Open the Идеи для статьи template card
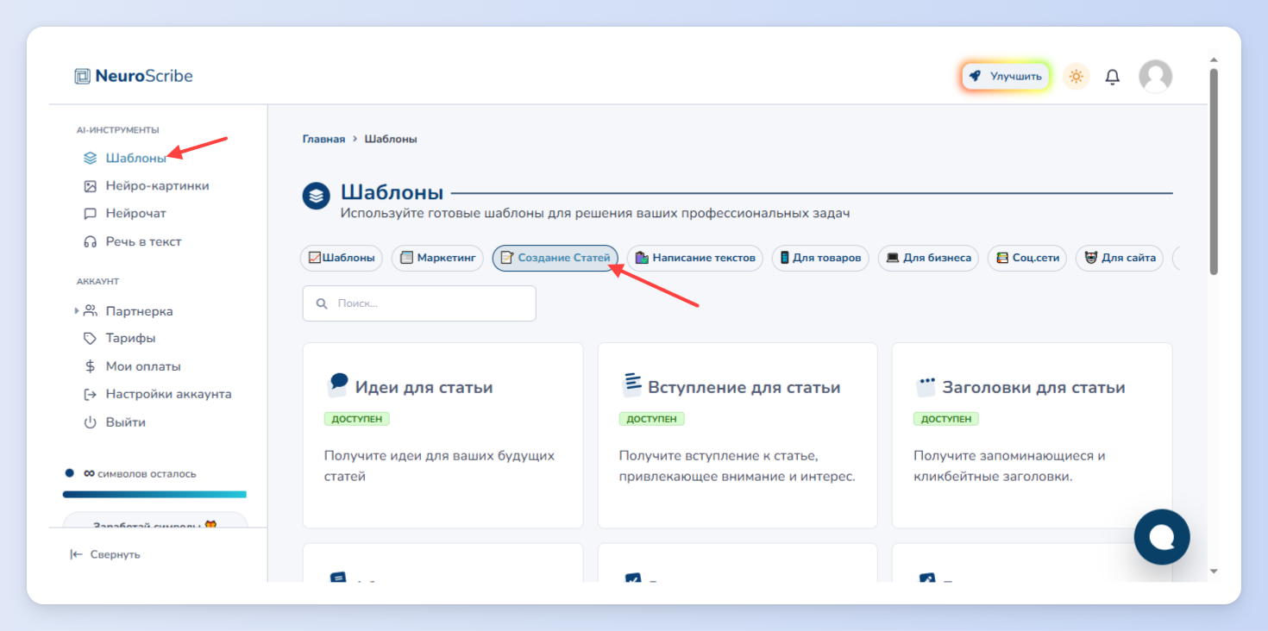The height and width of the screenshot is (631, 1268). point(443,435)
